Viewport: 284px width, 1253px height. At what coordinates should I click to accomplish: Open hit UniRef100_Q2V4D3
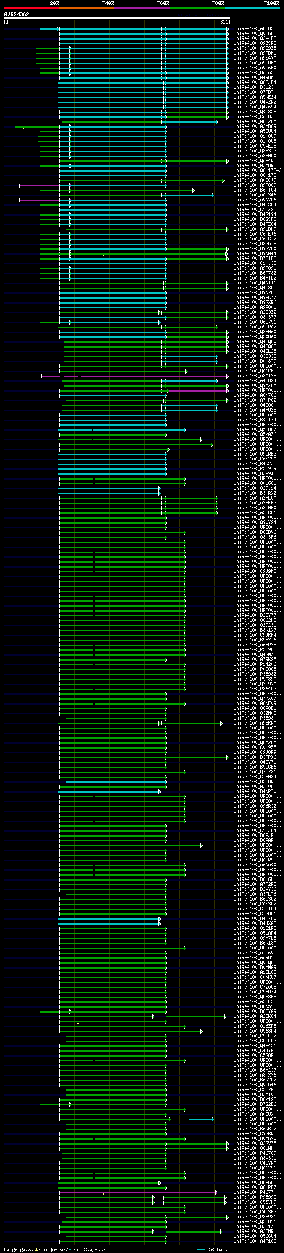[255, 38]
